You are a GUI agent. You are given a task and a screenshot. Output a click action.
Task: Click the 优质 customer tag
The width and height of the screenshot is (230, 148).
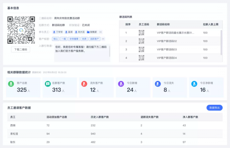[84, 39]
